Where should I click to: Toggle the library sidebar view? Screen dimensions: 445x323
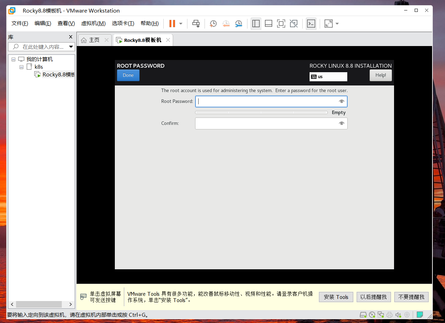[x=256, y=23]
